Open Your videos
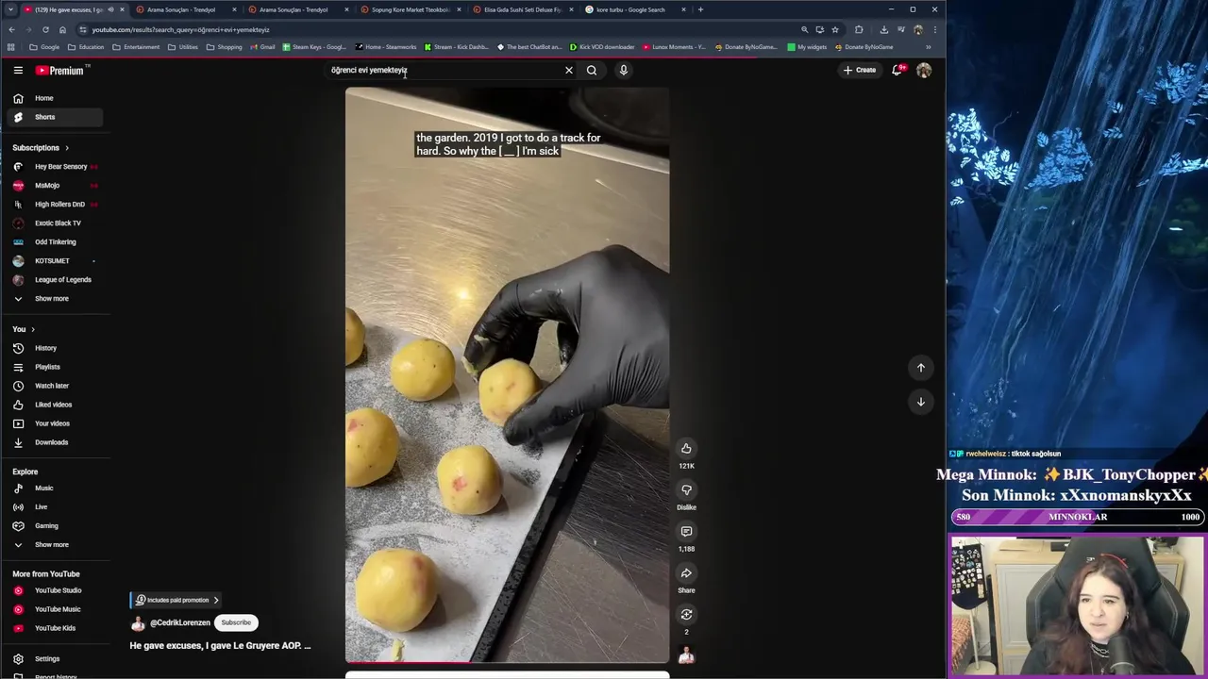This screenshot has width=1208, height=679. click(52, 423)
